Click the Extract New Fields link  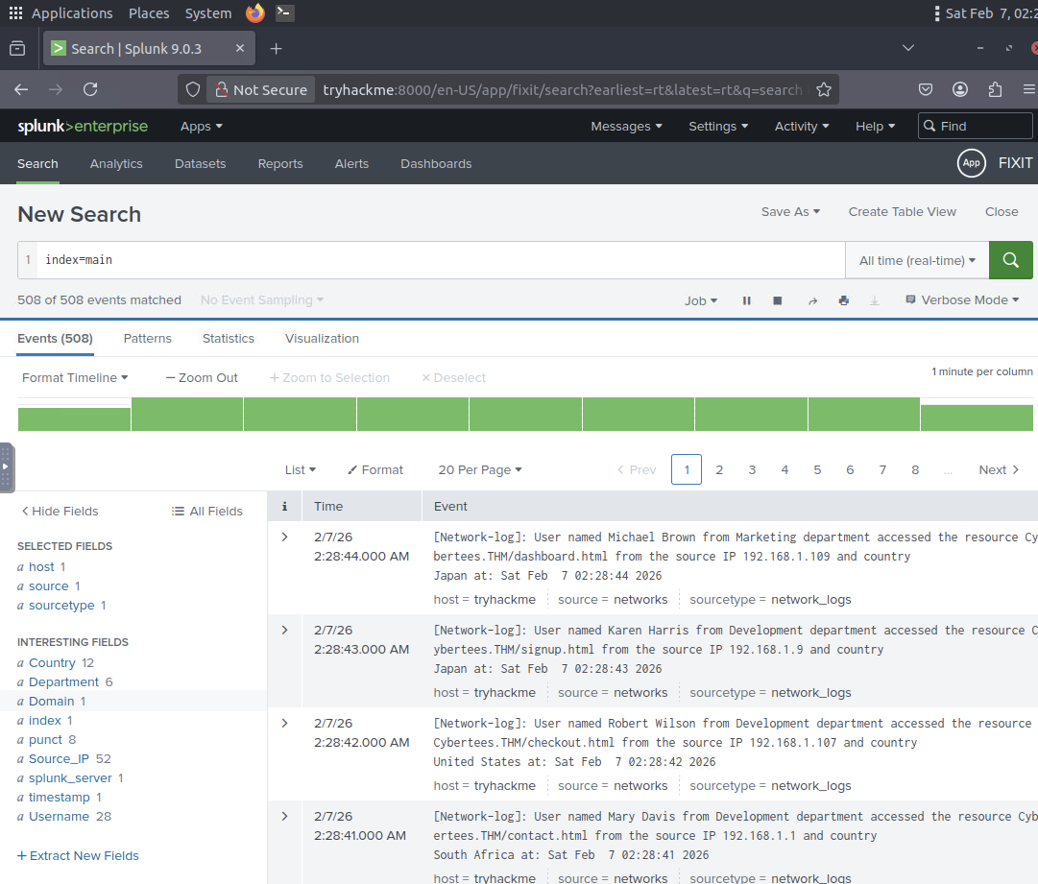click(78, 856)
